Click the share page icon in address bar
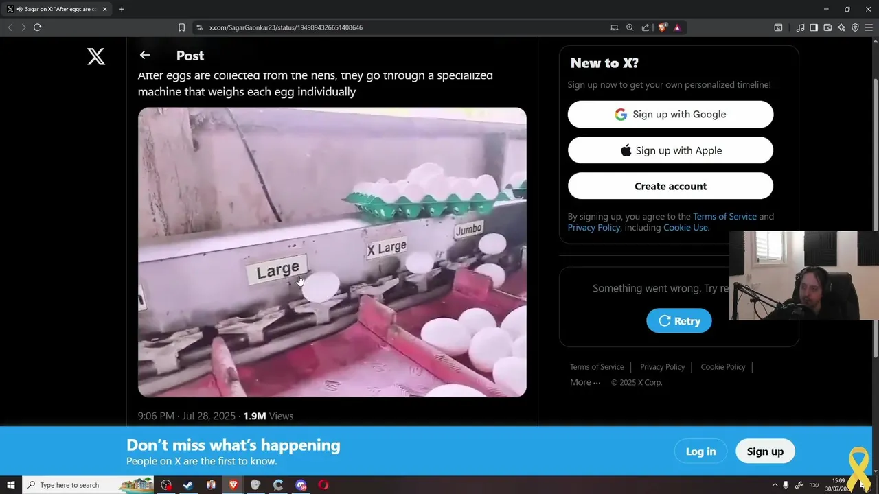 tap(646, 27)
